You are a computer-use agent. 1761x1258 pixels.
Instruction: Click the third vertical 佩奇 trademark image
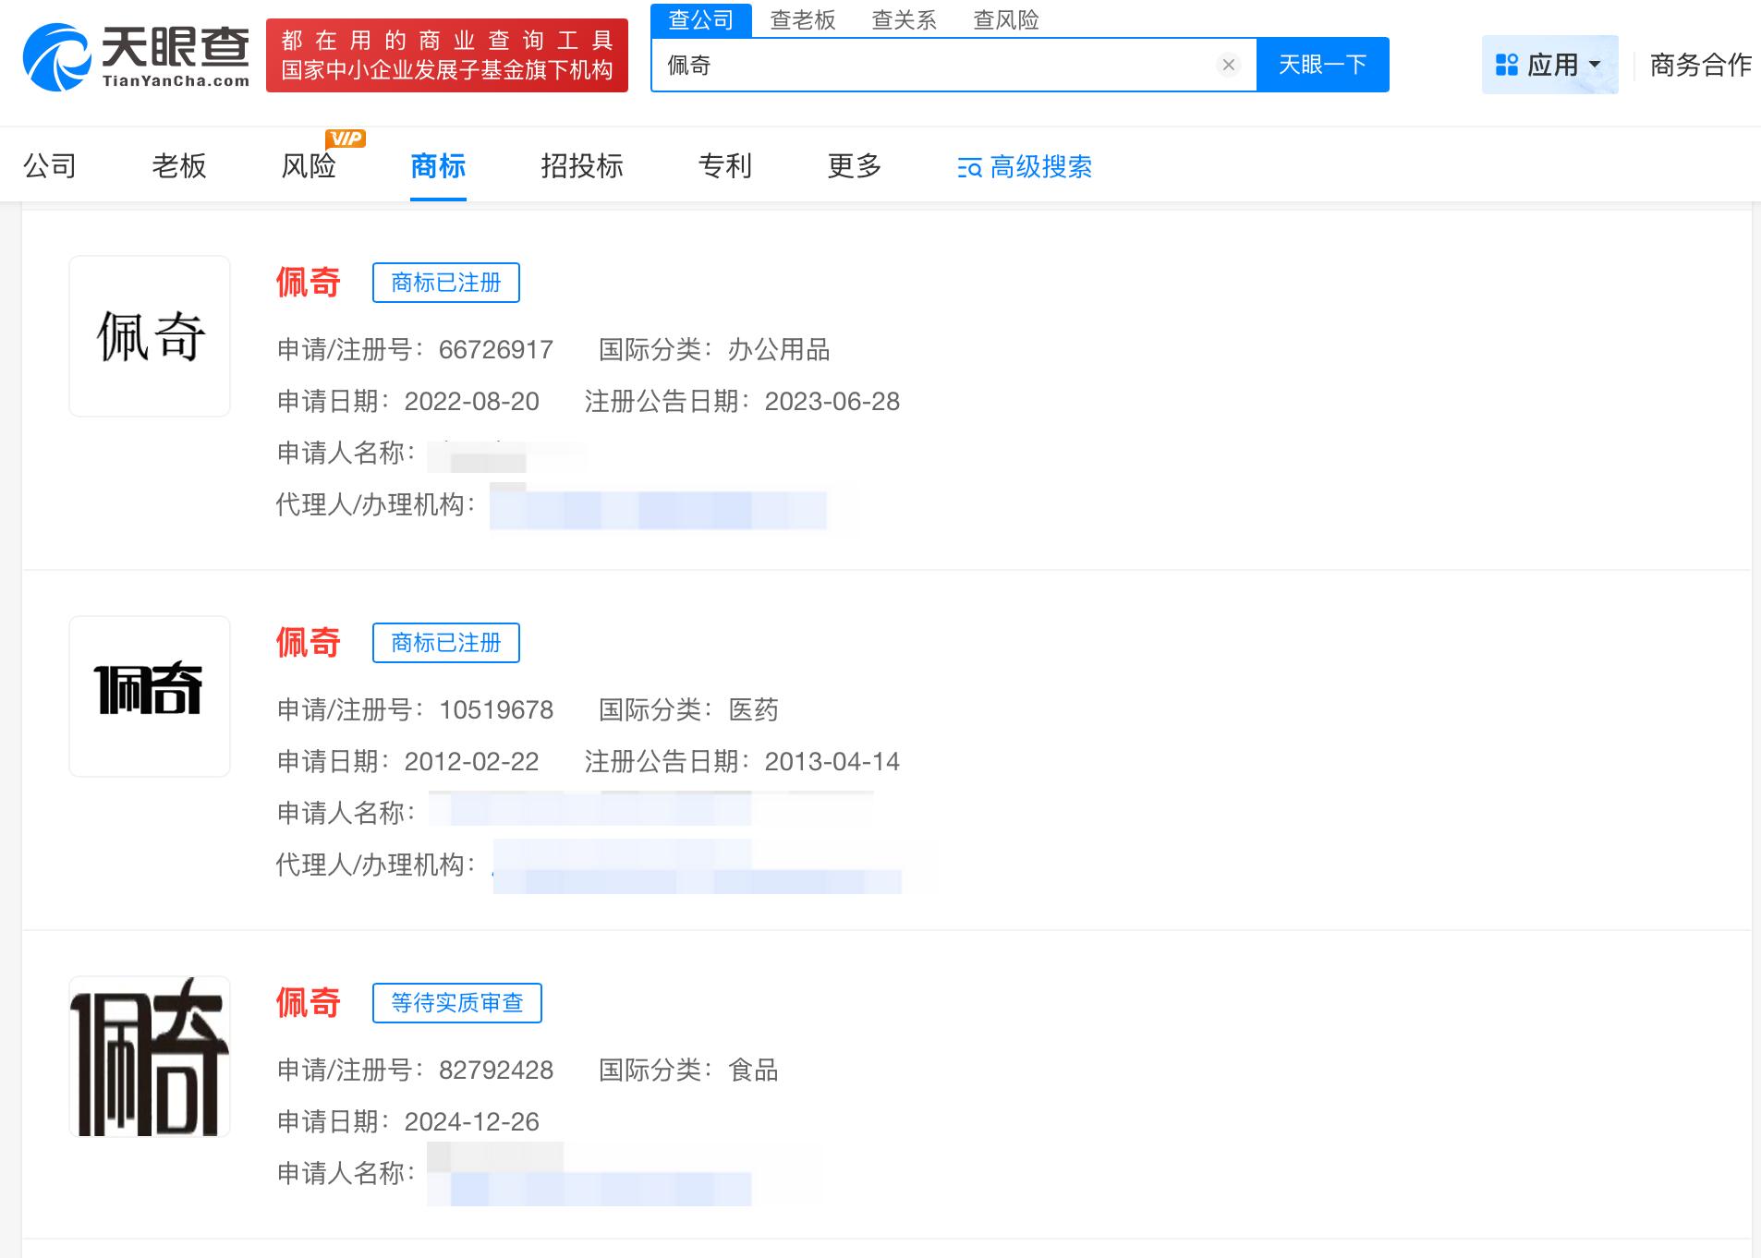149,1057
